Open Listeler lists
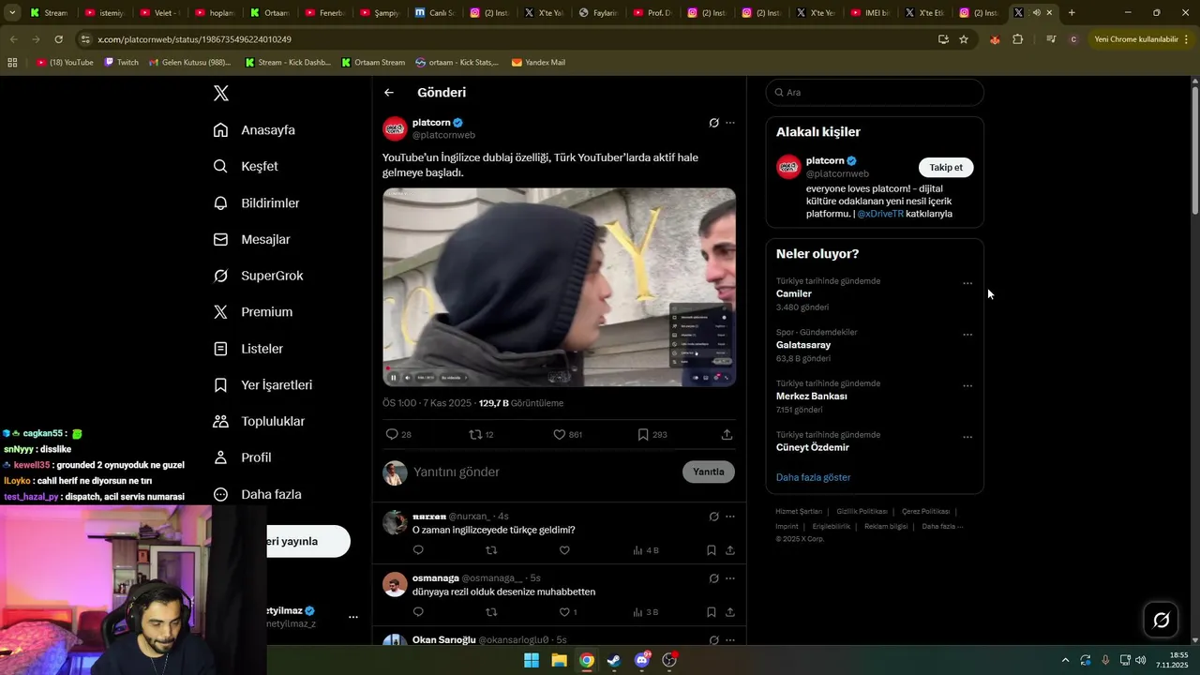Image resolution: width=1200 pixels, height=675 pixels. (x=247, y=349)
